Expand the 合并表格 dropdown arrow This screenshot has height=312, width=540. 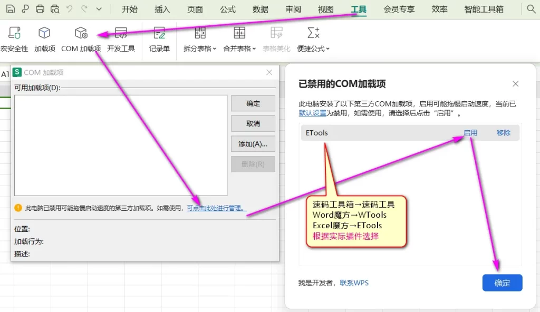(x=254, y=49)
